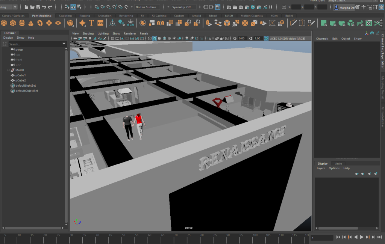This screenshot has width=385, height=244.
Task: Go to the start of playback range
Action: pyautogui.click(x=338, y=237)
